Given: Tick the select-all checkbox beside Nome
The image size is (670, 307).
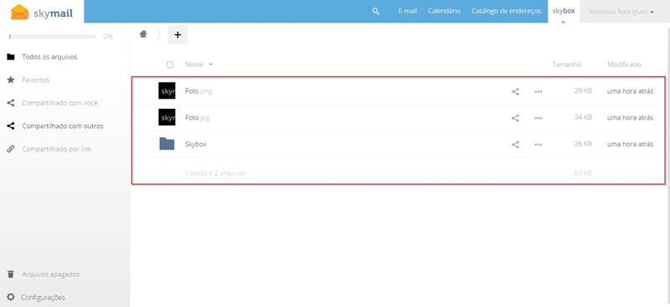Looking at the screenshot, I should point(170,64).
